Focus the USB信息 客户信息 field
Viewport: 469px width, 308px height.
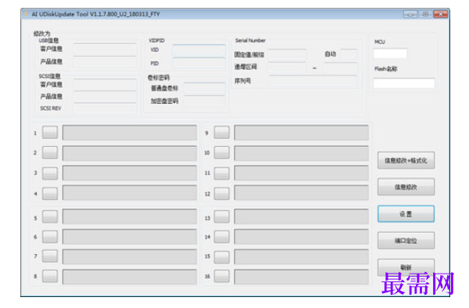pyautogui.click(x=105, y=49)
